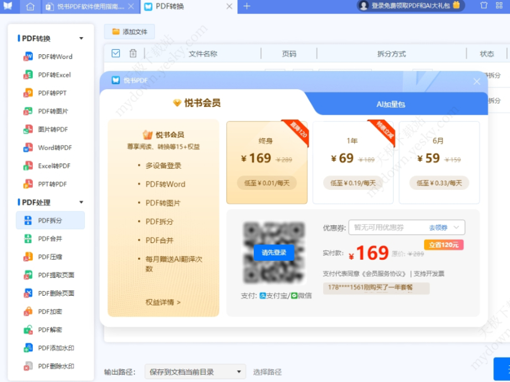Switch to the 悦书会员 tab
Image resolution: width=510 pixels, height=382 pixels.
pos(197,103)
